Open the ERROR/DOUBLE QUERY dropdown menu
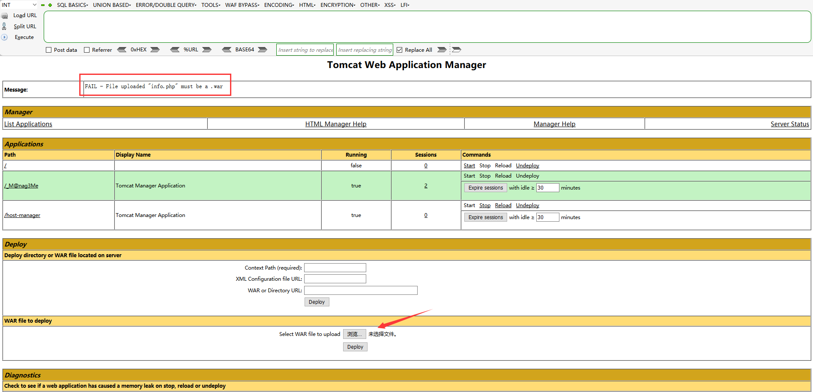The image size is (813, 392). point(166,5)
